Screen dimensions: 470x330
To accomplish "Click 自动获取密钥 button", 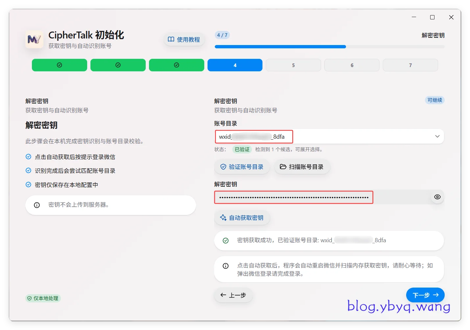I will (242, 218).
